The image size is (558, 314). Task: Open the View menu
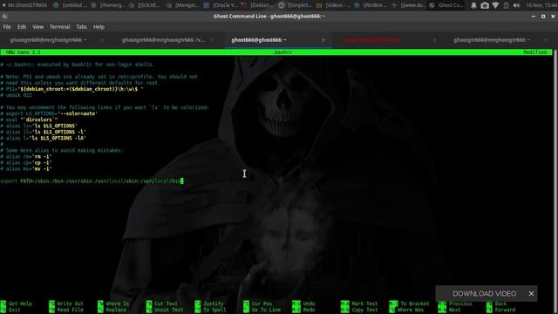pyautogui.click(x=37, y=27)
